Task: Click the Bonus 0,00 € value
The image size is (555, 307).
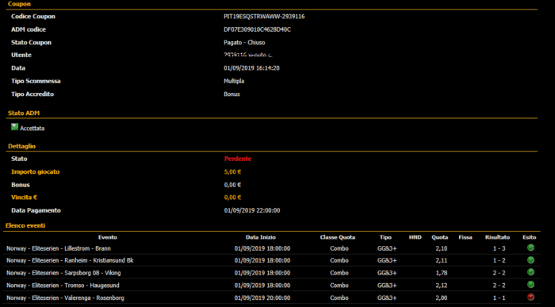Action: coord(232,185)
